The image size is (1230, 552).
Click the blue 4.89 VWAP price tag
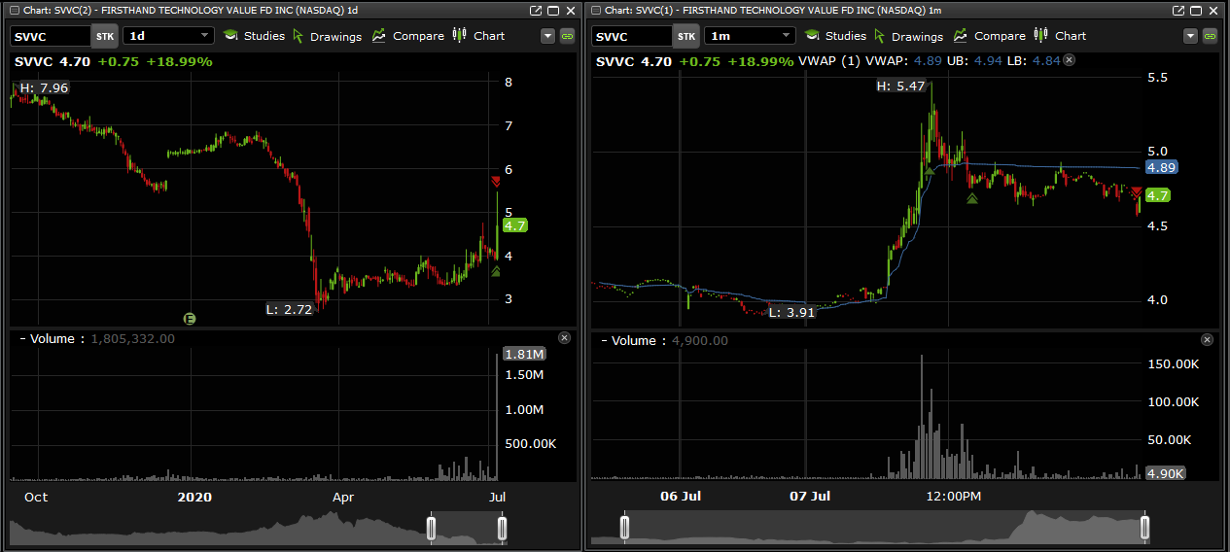pyautogui.click(x=1162, y=167)
